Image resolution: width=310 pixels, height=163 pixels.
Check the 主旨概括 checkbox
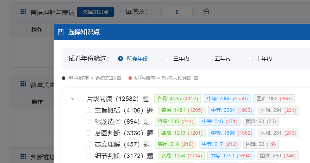[x=88, y=110]
